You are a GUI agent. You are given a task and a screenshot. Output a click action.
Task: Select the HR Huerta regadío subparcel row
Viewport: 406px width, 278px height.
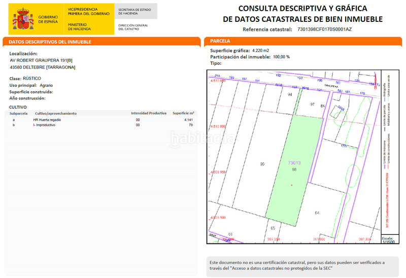(101, 120)
